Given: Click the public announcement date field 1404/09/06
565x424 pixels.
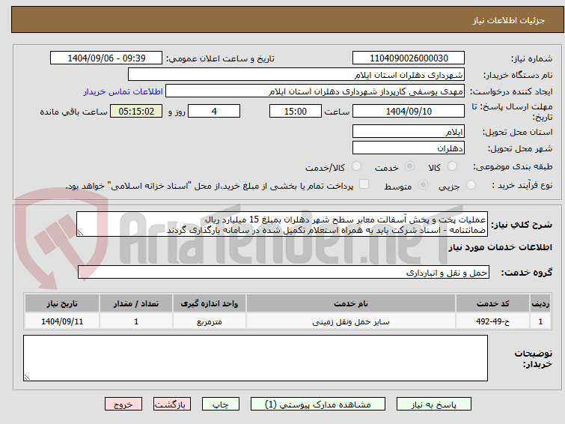Looking at the screenshot, I should [x=106, y=58].
